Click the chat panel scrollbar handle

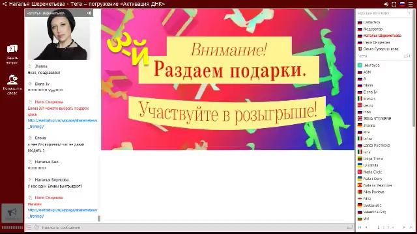pos(99,218)
